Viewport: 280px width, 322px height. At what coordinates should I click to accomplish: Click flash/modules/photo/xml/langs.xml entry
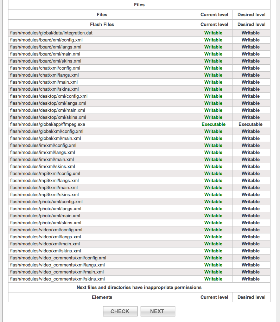click(x=46, y=209)
